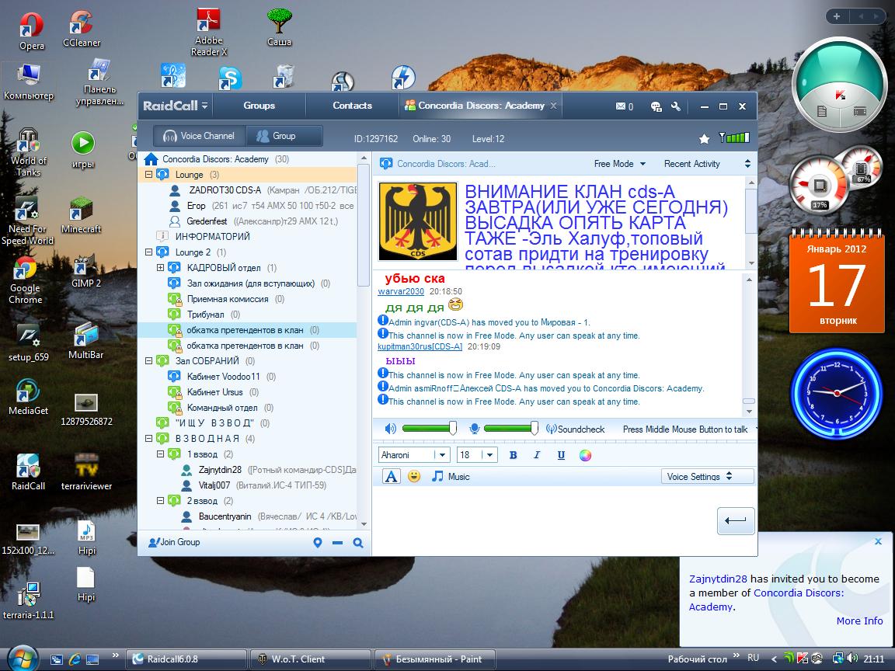Toggle underline text formatting

[561, 455]
